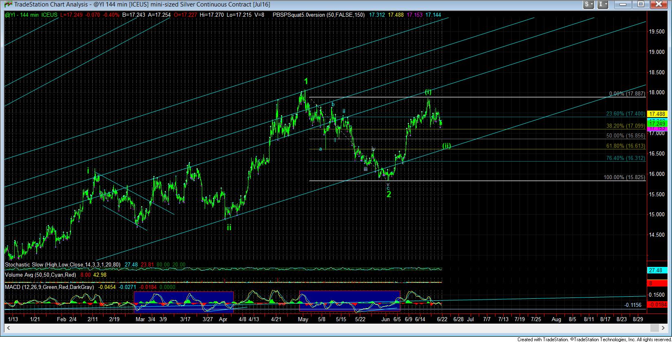This screenshot has height=342, width=672.
Task: Click the green 17.249 price tag on price axis
Action: coord(657,123)
